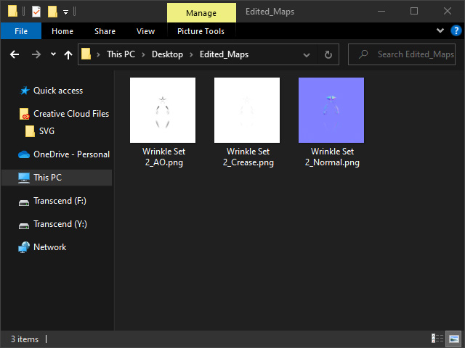The height and width of the screenshot is (348, 465).
Task: Open the File menu
Action: pyautogui.click(x=21, y=31)
